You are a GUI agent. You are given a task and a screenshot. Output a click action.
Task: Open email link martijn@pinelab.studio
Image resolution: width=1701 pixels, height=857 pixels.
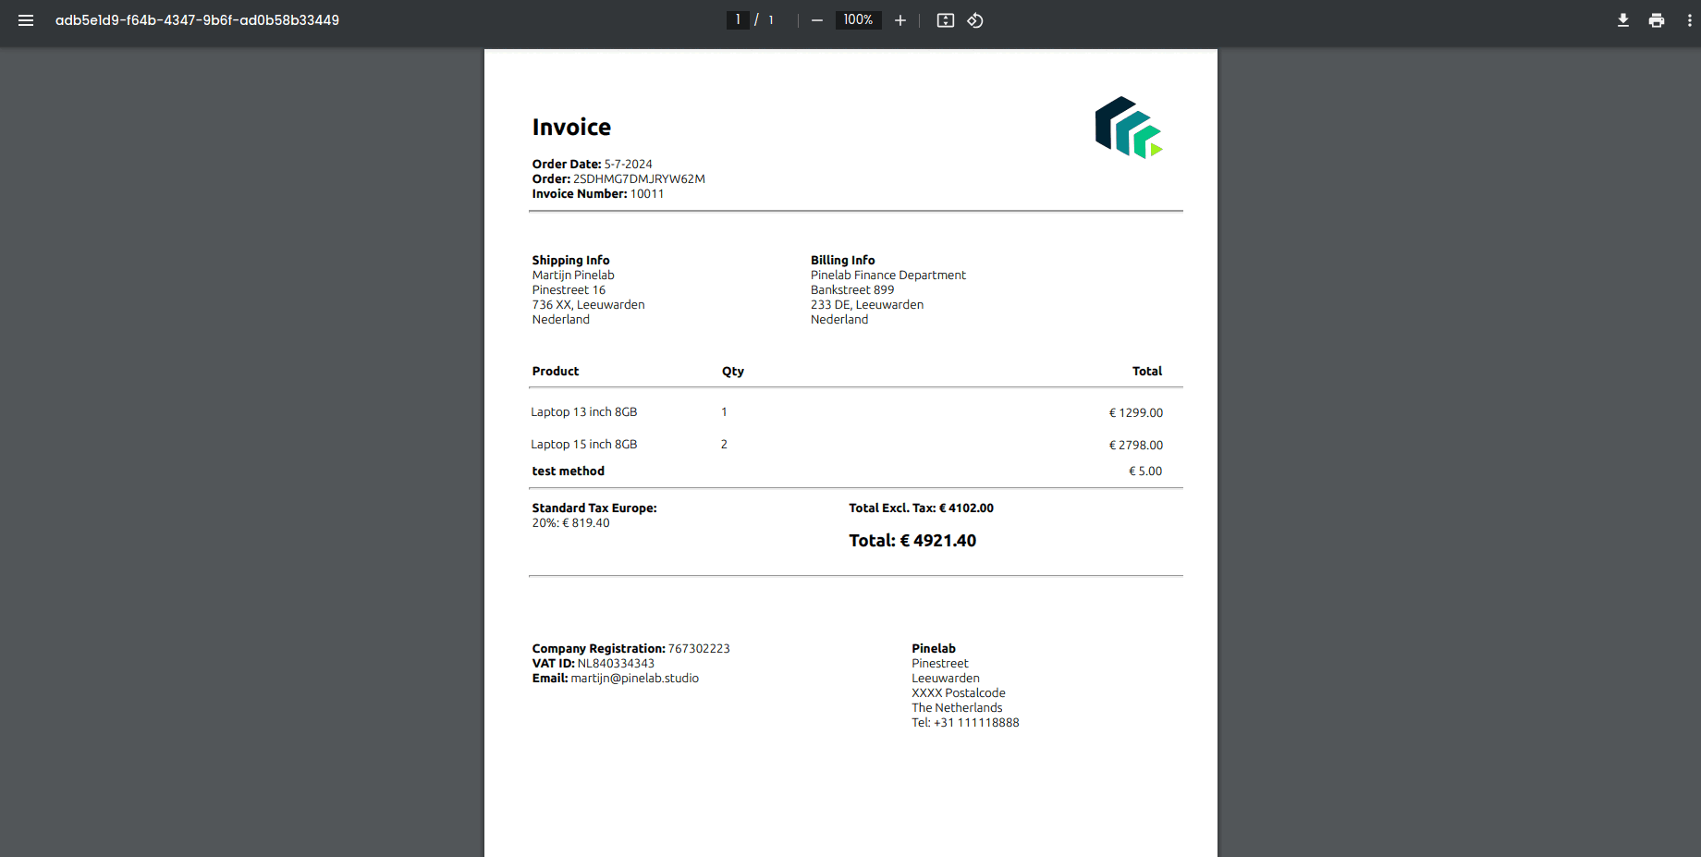(634, 678)
